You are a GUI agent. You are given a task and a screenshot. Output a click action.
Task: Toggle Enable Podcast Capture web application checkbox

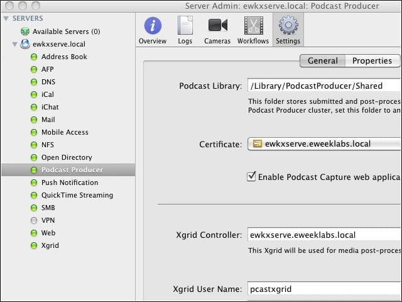[x=251, y=177]
